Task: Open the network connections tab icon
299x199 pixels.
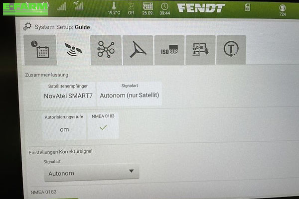Action: [106, 50]
